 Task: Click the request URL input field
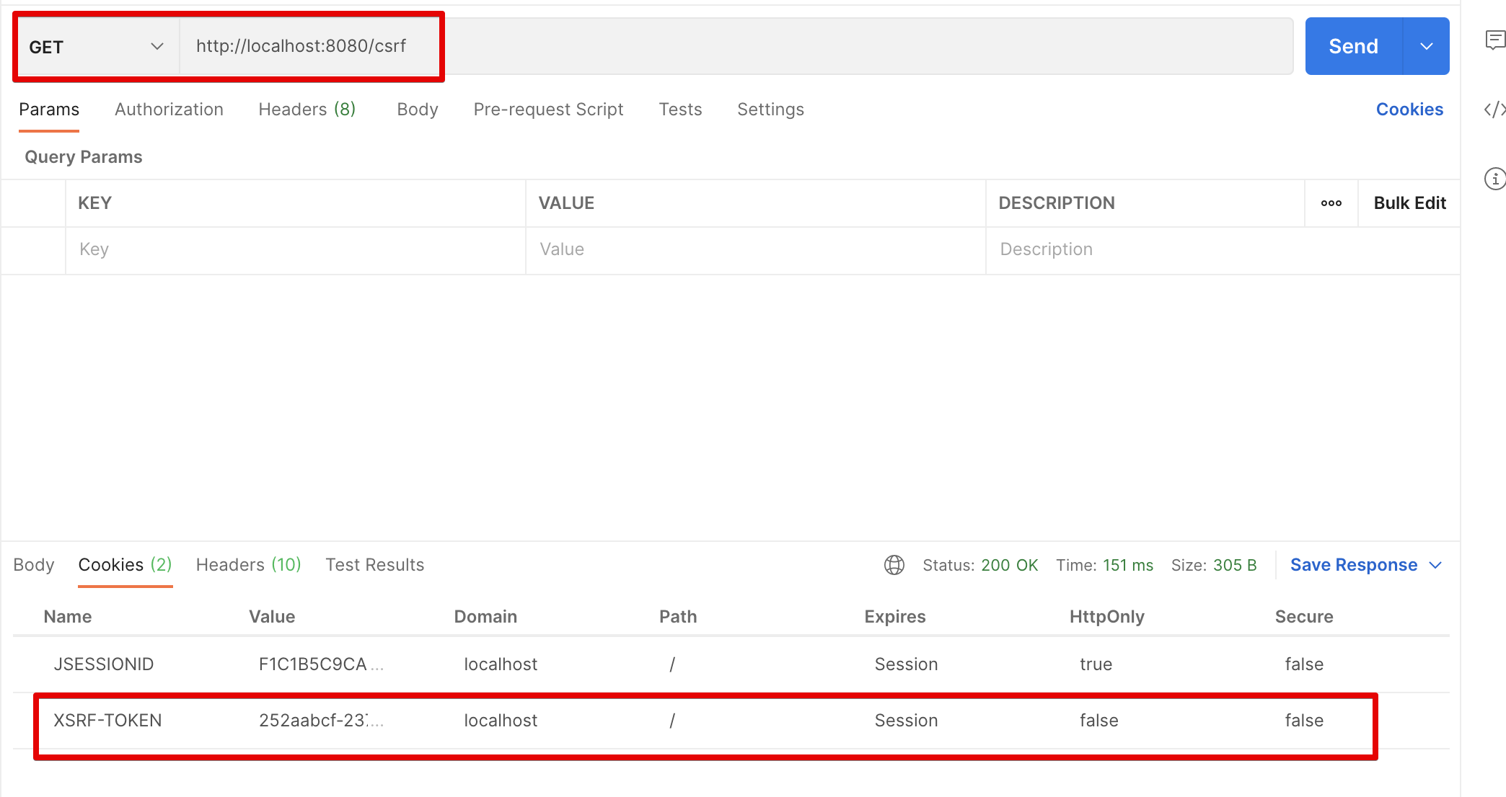tap(721, 46)
